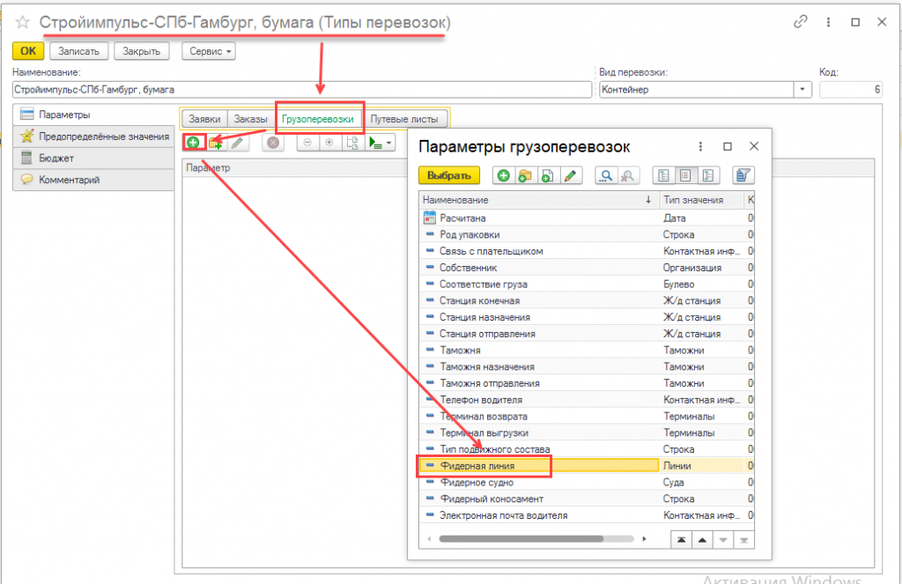The height and width of the screenshot is (584, 902).
Task: Click the green add parameter icon in main toolbar
Action: pyautogui.click(x=193, y=142)
